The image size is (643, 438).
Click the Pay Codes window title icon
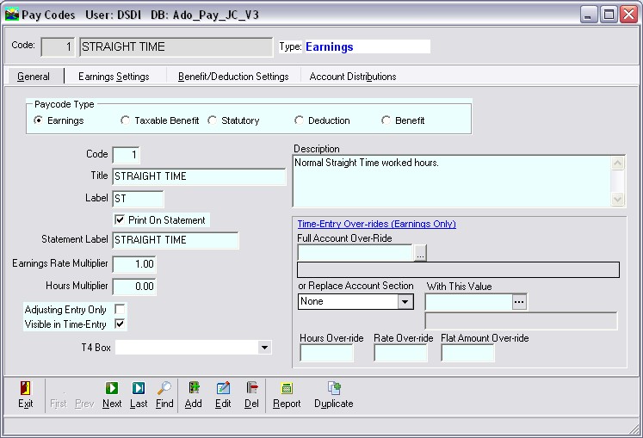click(x=12, y=15)
